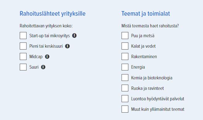Enable the Energia theme checkbox
This screenshot has height=120, width=203.
pyautogui.click(x=125, y=67)
